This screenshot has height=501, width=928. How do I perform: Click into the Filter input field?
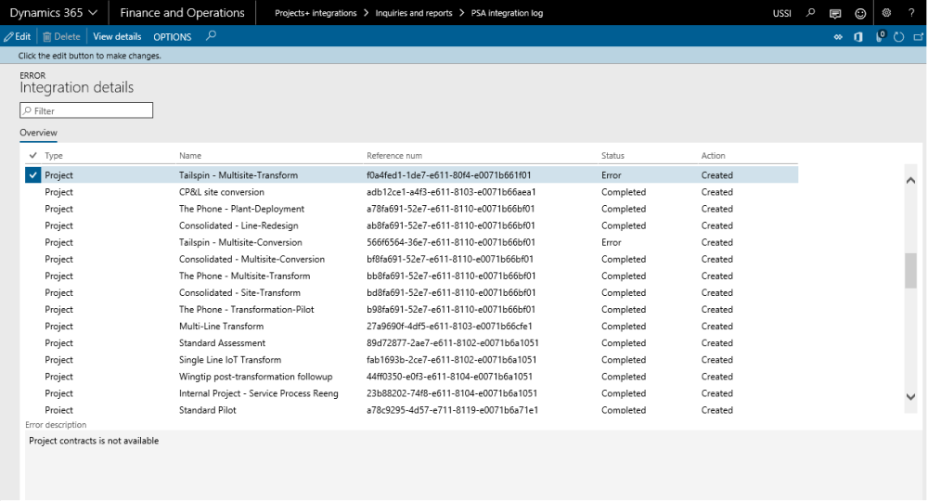coord(86,110)
